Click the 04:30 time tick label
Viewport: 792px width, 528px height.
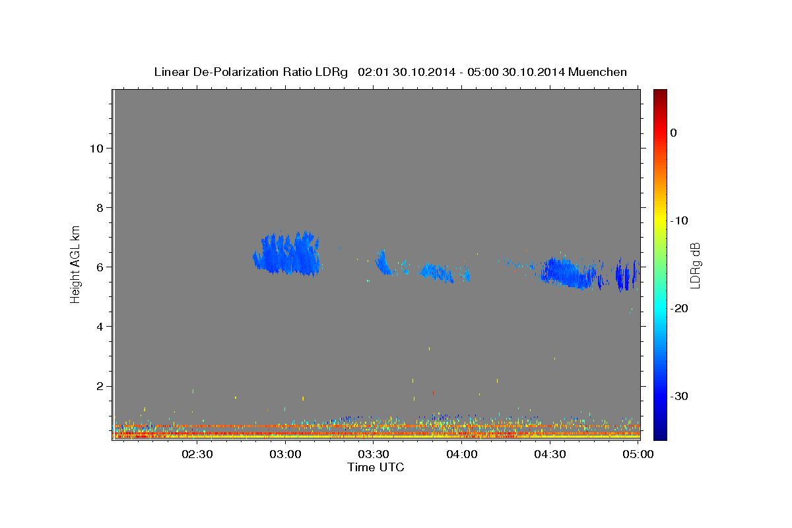point(550,455)
